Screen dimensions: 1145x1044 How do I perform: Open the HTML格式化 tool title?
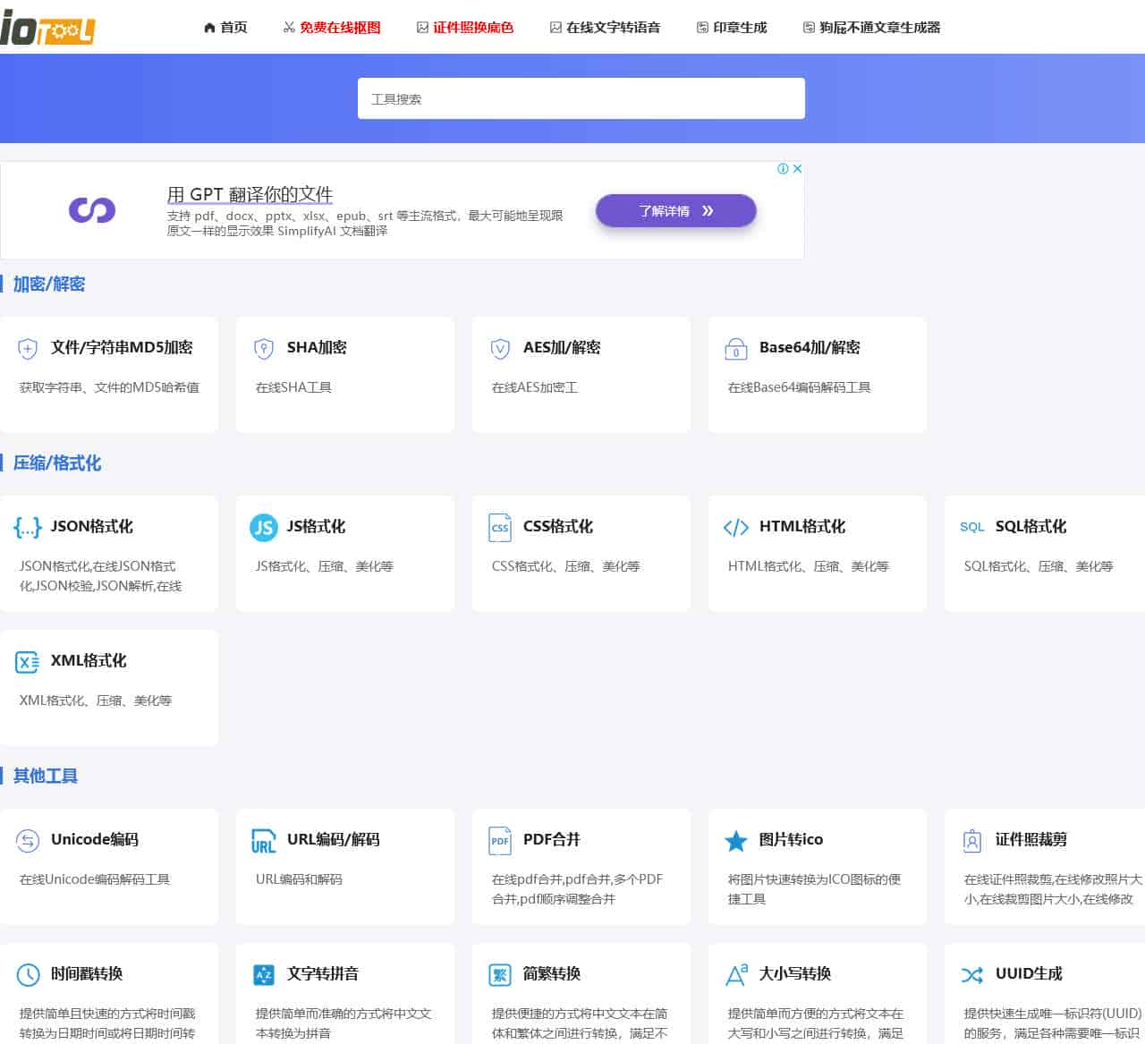click(x=802, y=527)
